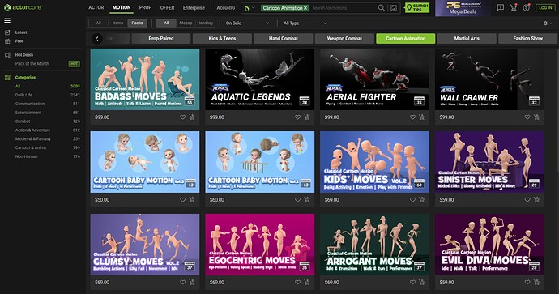Favorite Clumsy Moves Vol.2 pack
The image size is (559, 294).
coord(182,282)
